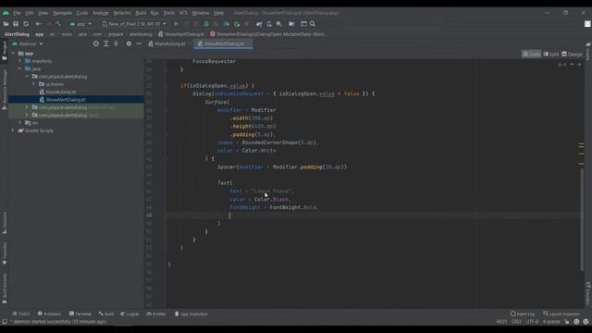Click the UTF-8 encoding in status bar
Viewport: 592px width, 333px height.
(532, 322)
